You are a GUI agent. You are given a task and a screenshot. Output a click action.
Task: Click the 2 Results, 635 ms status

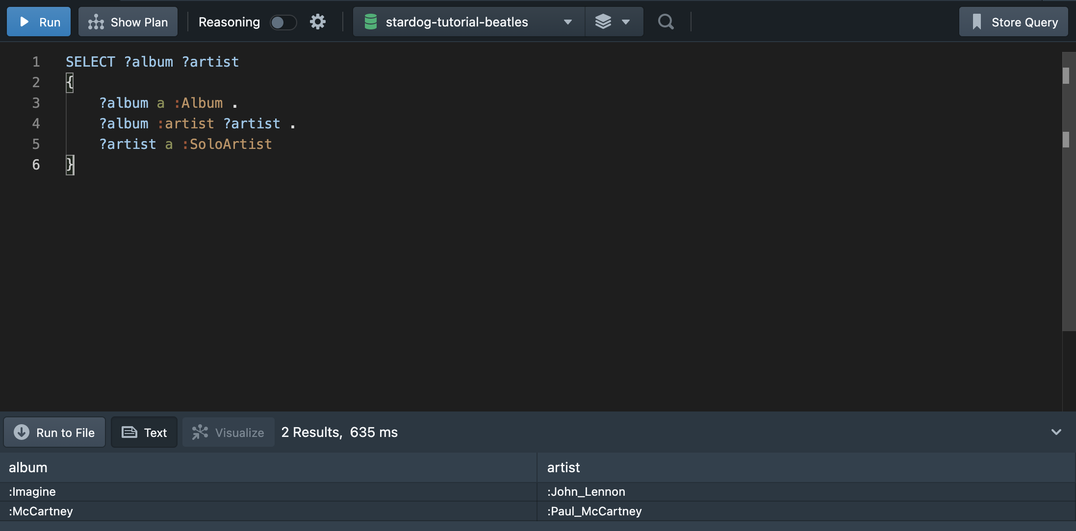coord(339,432)
